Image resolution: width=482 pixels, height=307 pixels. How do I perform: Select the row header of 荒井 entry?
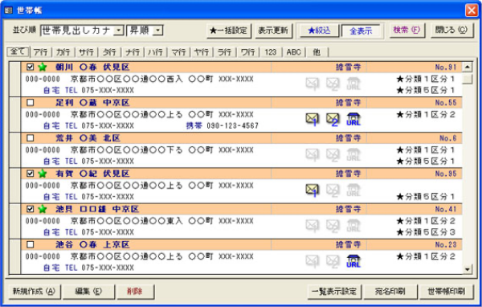click(x=14, y=150)
